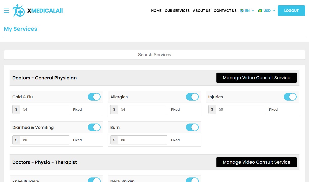309x182 pixels.
Task: Click the globe icon next to EN
Action: [x=242, y=11]
